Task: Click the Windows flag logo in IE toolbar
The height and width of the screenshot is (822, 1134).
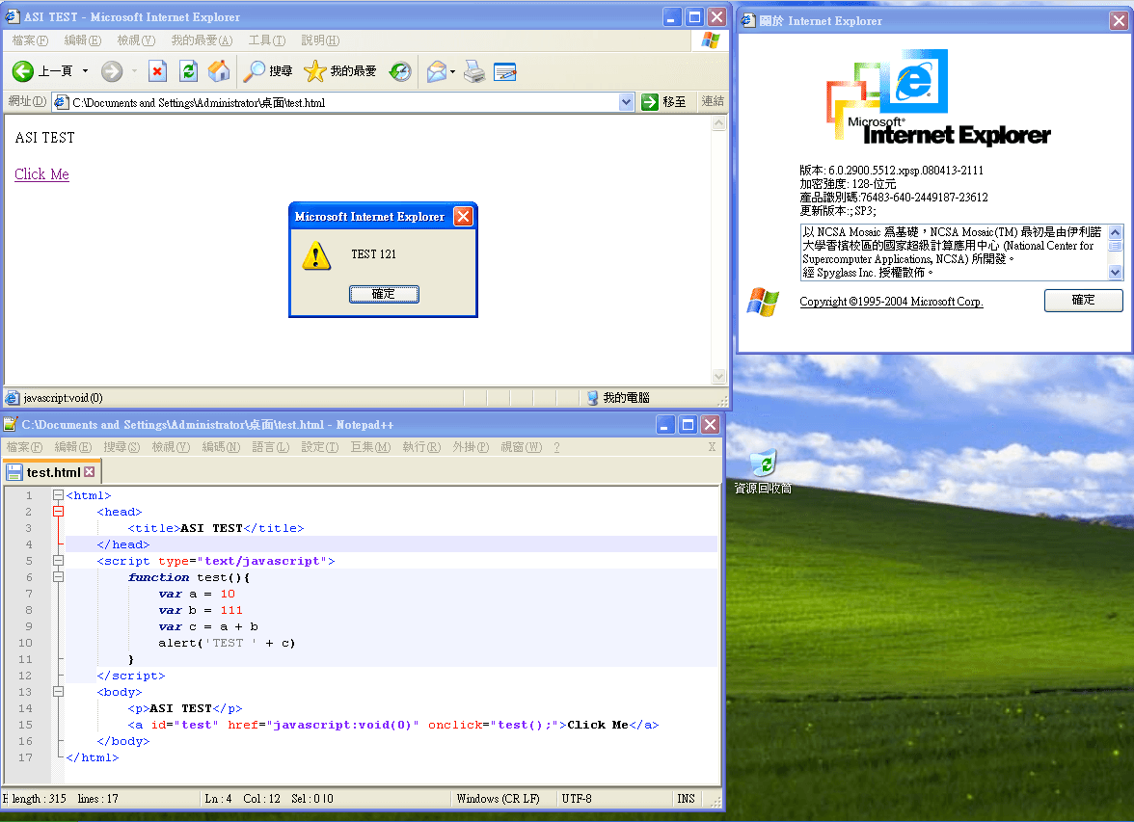Action: (710, 40)
